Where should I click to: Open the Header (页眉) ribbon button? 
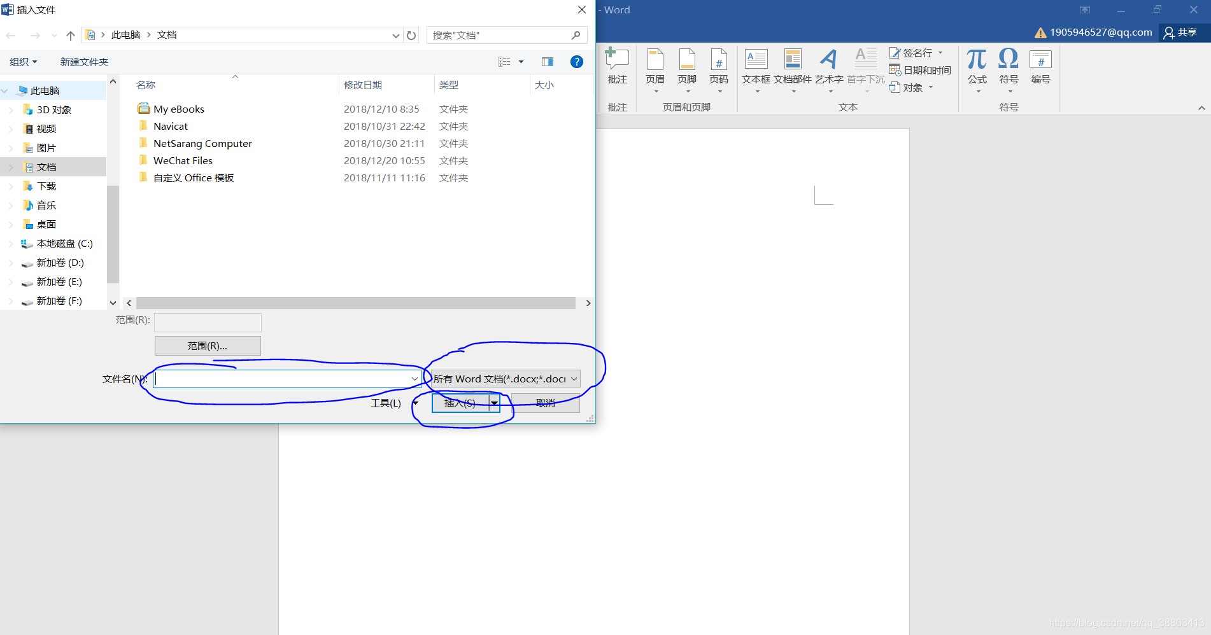point(655,70)
